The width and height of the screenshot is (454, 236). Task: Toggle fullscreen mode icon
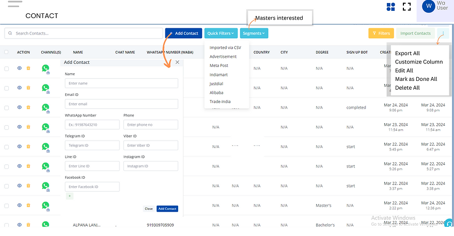coord(406,7)
